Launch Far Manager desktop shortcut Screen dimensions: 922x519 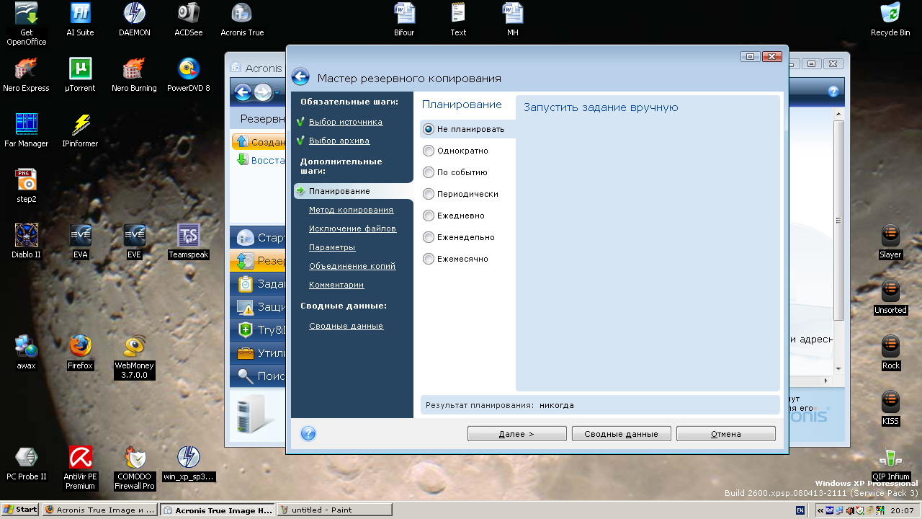pyautogui.click(x=27, y=125)
